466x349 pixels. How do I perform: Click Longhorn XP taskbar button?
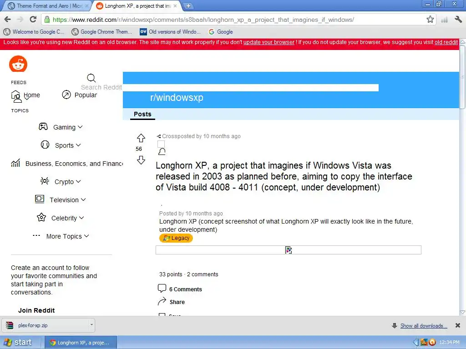point(81,343)
